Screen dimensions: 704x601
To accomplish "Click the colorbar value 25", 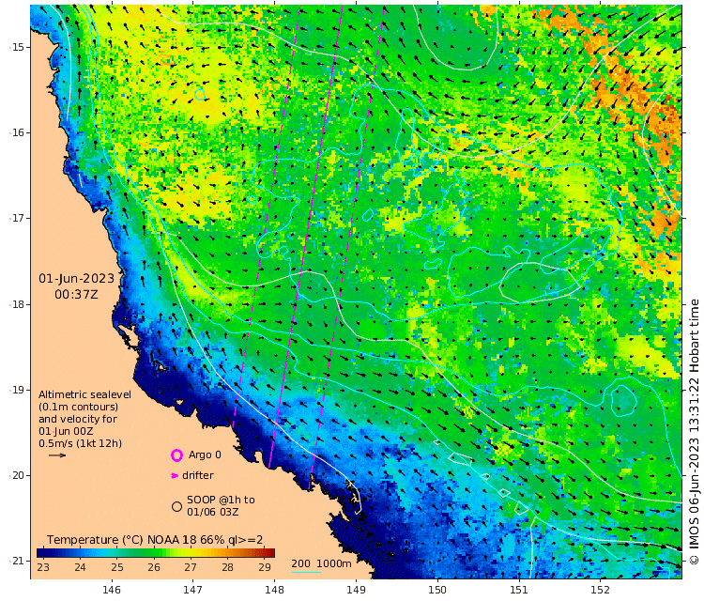I will point(117,567).
